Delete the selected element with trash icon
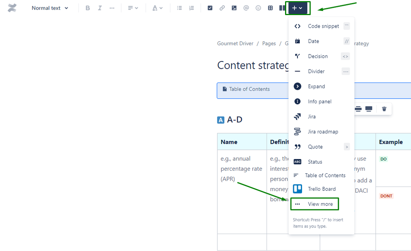The width and height of the screenshot is (411, 251). 384,109
